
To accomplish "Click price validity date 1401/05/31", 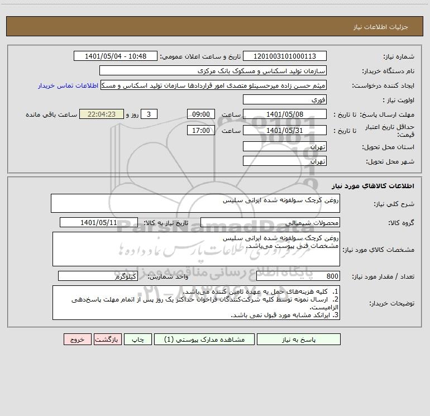I will coord(285,130).
